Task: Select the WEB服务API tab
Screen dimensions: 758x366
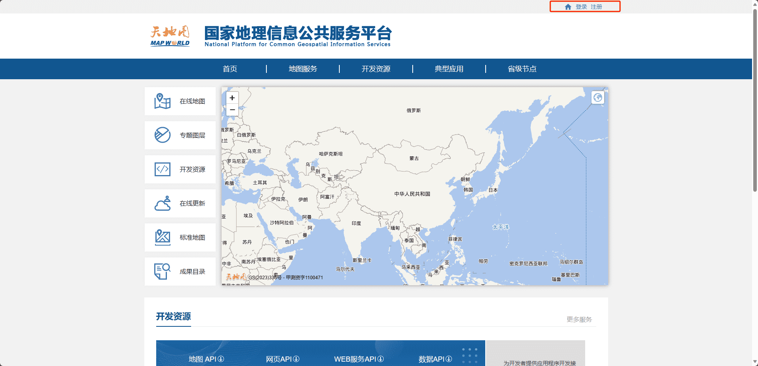Action: click(355, 359)
